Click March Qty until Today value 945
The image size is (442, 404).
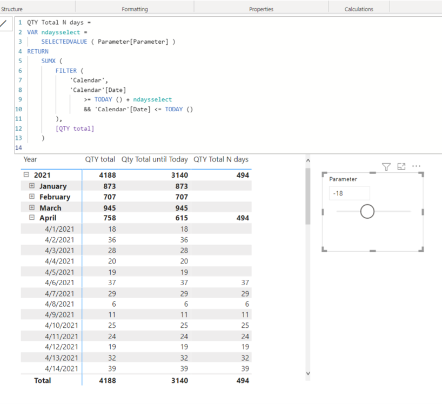pos(182,208)
